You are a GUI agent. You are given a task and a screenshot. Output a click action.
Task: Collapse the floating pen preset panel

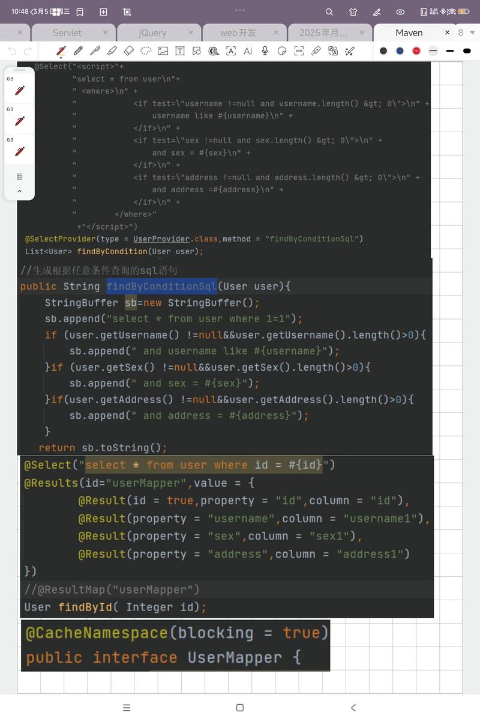[19, 191]
